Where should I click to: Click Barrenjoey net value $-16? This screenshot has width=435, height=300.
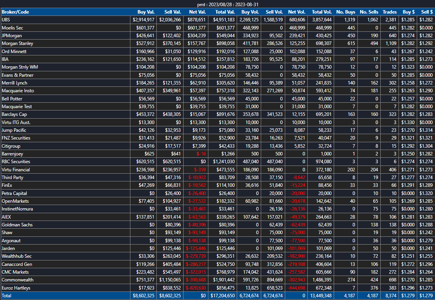coord(201,154)
